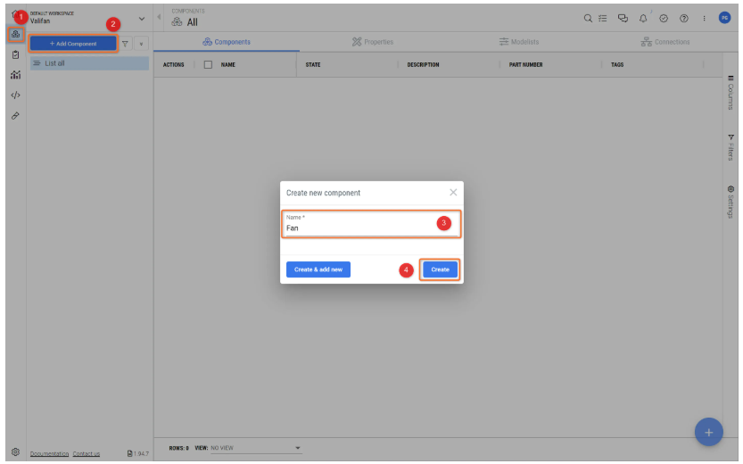The width and height of the screenshot is (743, 464).
Task: Click the All components title icon
Action: (x=177, y=21)
